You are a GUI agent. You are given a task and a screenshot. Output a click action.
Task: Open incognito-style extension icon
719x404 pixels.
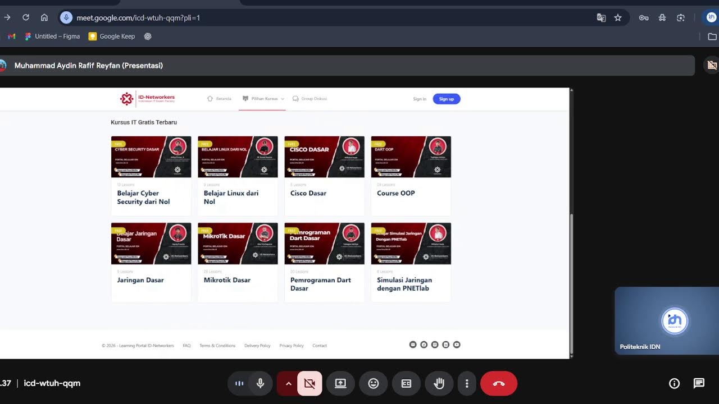pyautogui.click(x=662, y=18)
